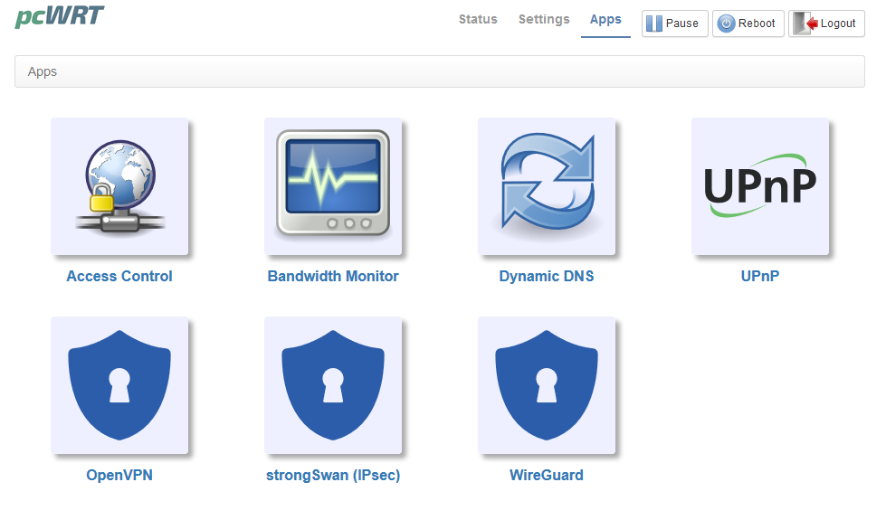
Task: Click the Apps breadcrumb bar
Action: coord(440,71)
